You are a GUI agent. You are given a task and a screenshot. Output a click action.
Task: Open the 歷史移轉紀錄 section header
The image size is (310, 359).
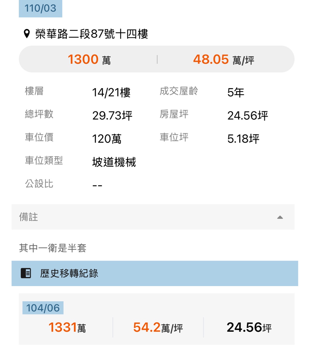[x=69, y=273]
